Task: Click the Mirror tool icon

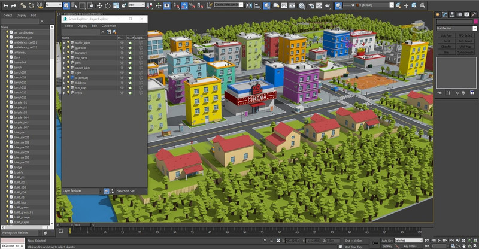Action: (x=249, y=5)
